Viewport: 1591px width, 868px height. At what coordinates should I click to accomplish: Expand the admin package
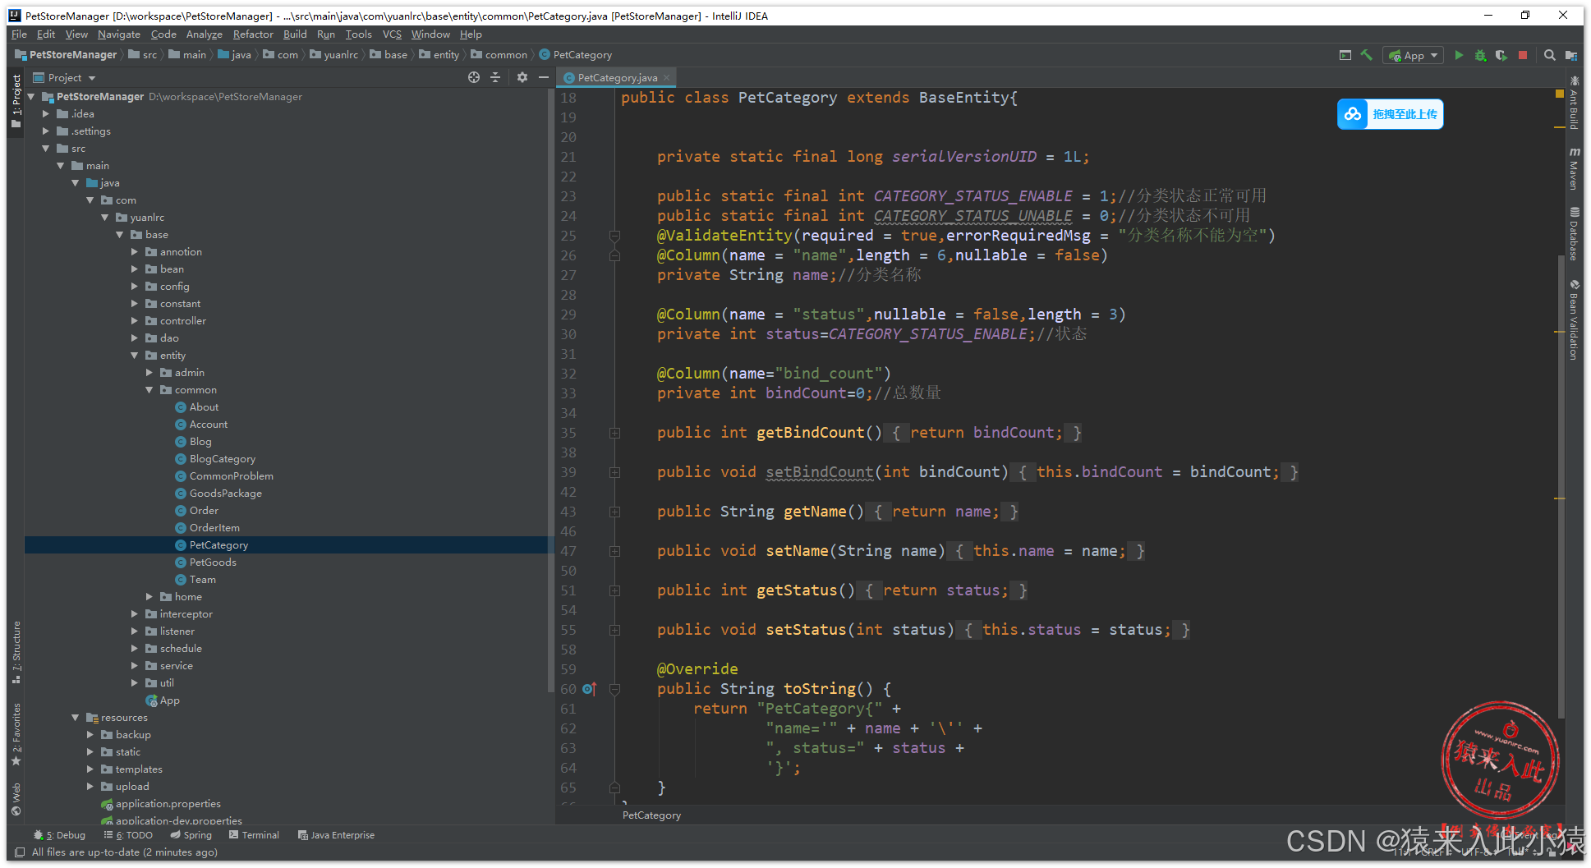point(149,373)
